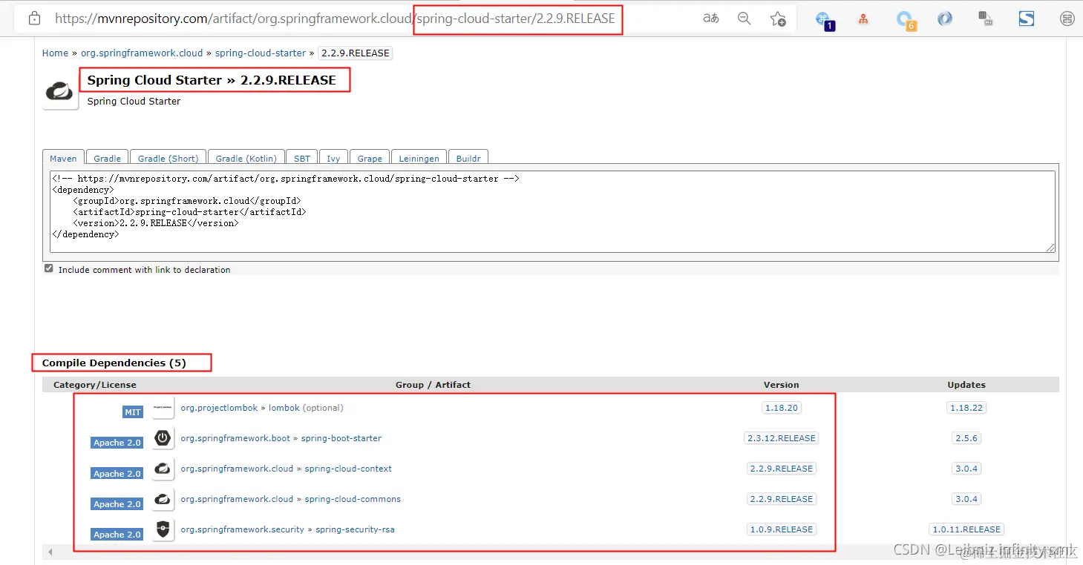Click the snippet textarea resize handle

1051,248
